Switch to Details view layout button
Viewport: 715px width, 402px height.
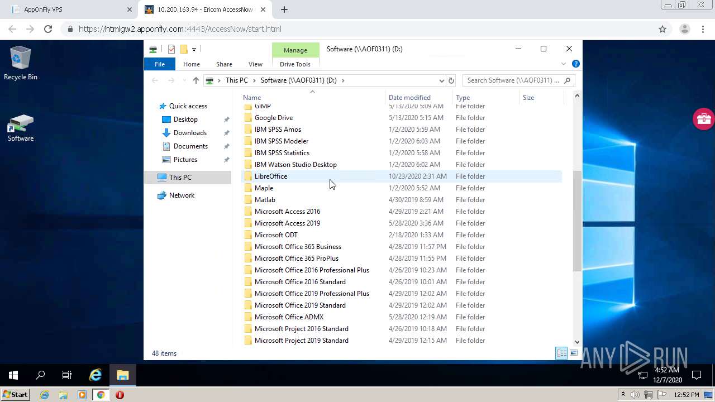[561, 353]
